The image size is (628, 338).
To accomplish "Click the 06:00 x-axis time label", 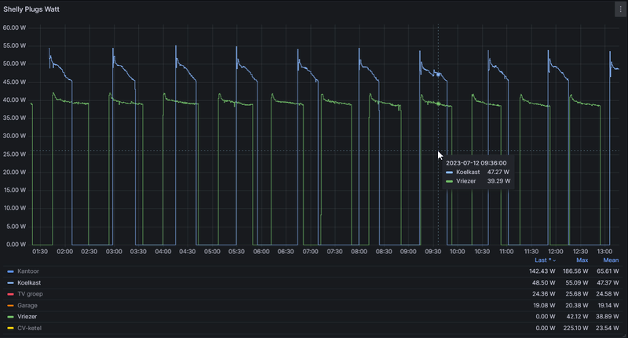I will (x=261, y=252).
